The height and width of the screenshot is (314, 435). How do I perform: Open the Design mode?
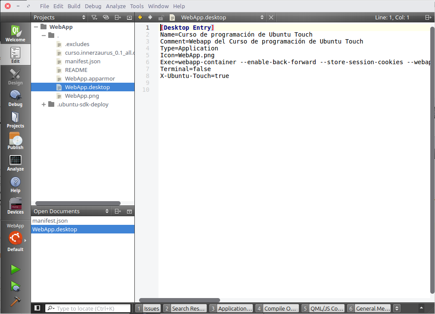point(15,77)
